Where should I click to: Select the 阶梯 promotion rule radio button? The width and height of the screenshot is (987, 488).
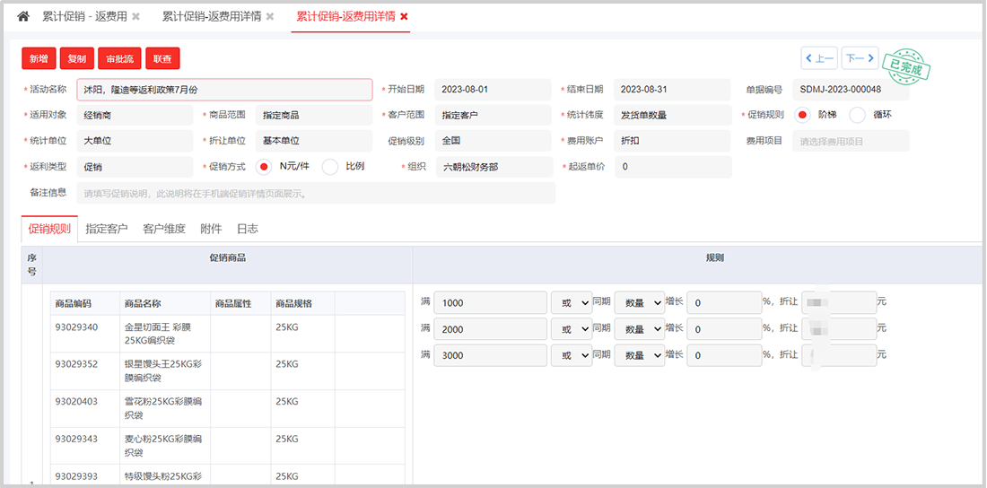803,115
